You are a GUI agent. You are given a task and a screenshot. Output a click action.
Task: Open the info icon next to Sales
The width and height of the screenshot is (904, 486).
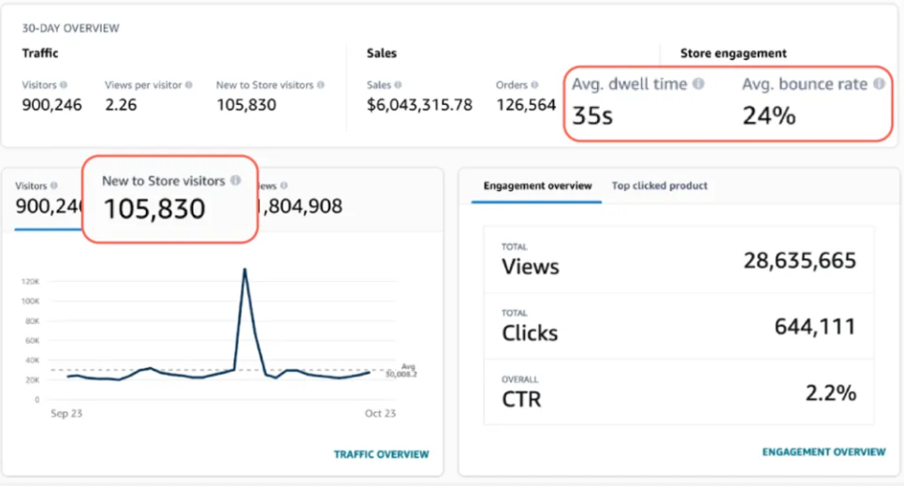coord(398,85)
